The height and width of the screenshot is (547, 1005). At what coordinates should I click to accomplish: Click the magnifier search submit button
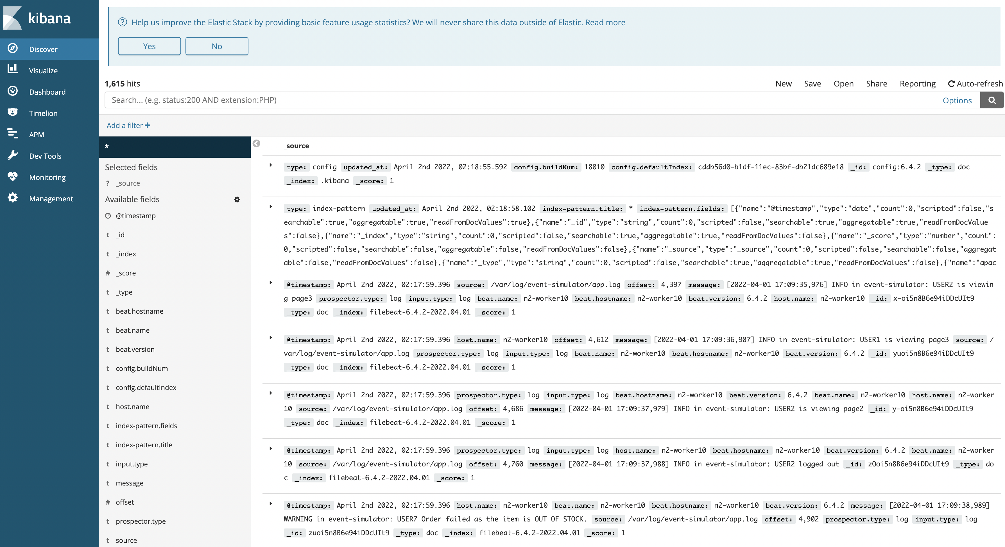(991, 100)
